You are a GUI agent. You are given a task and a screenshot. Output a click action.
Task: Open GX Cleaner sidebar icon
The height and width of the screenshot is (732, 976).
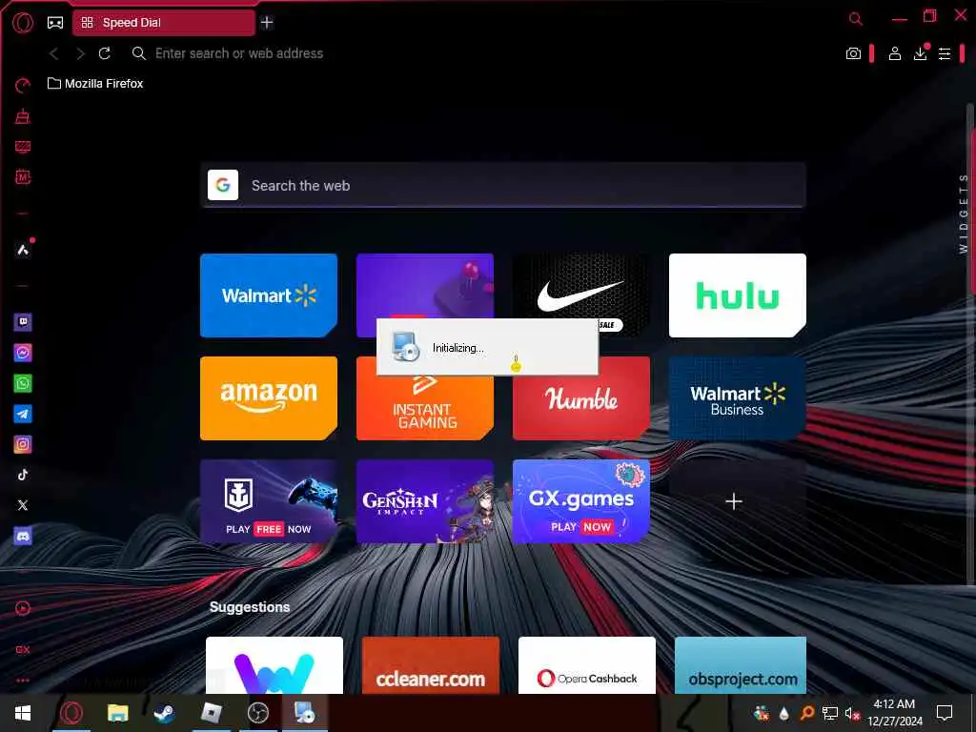coord(23,115)
